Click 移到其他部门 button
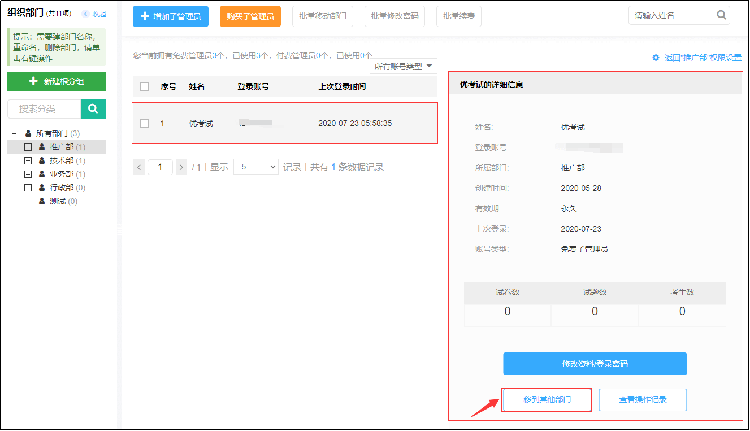This screenshot has width=750, height=431. point(547,399)
